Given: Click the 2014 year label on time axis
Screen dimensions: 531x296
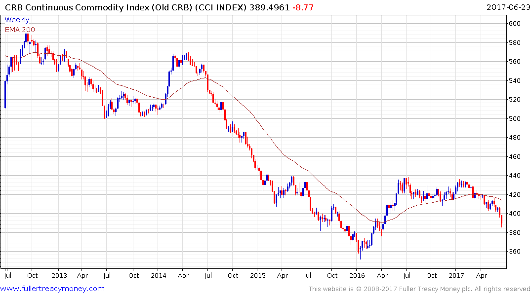Looking at the screenshot, I should pyautogui.click(x=159, y=275).
